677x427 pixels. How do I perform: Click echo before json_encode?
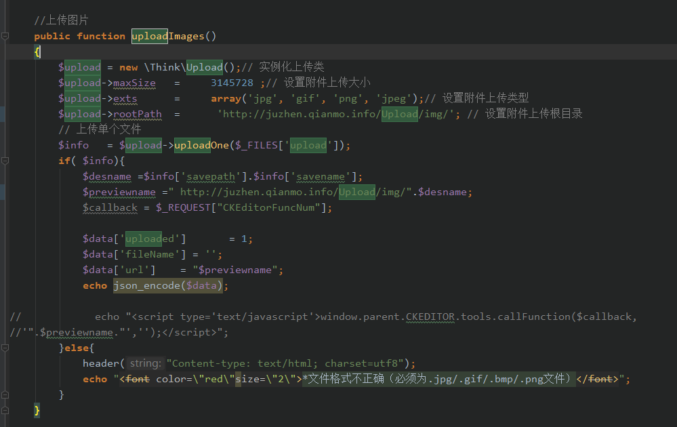(95, 286)
